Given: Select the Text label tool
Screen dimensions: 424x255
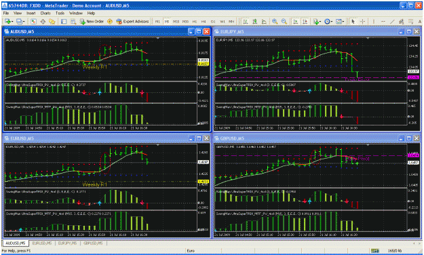Looking at the screenshot, I should 420,21.
